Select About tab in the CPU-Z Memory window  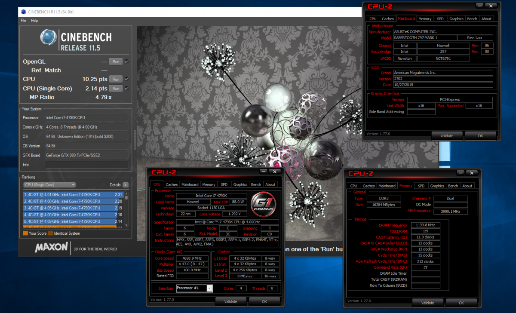coord(467,186)
